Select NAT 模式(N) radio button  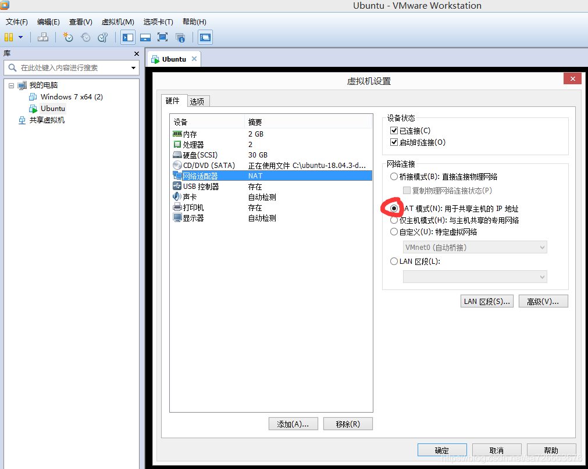point(394,208)
